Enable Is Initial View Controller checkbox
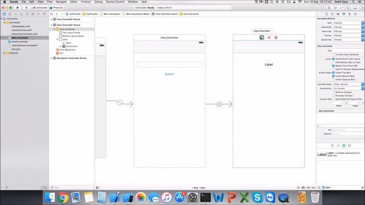Image resolution: width=365 pixels, height=205 pixels. coord(333,55)
